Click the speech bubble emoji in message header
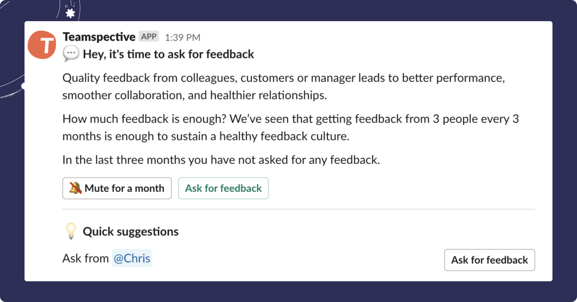The height and width of the screenshot is (302, 577). 71,54
